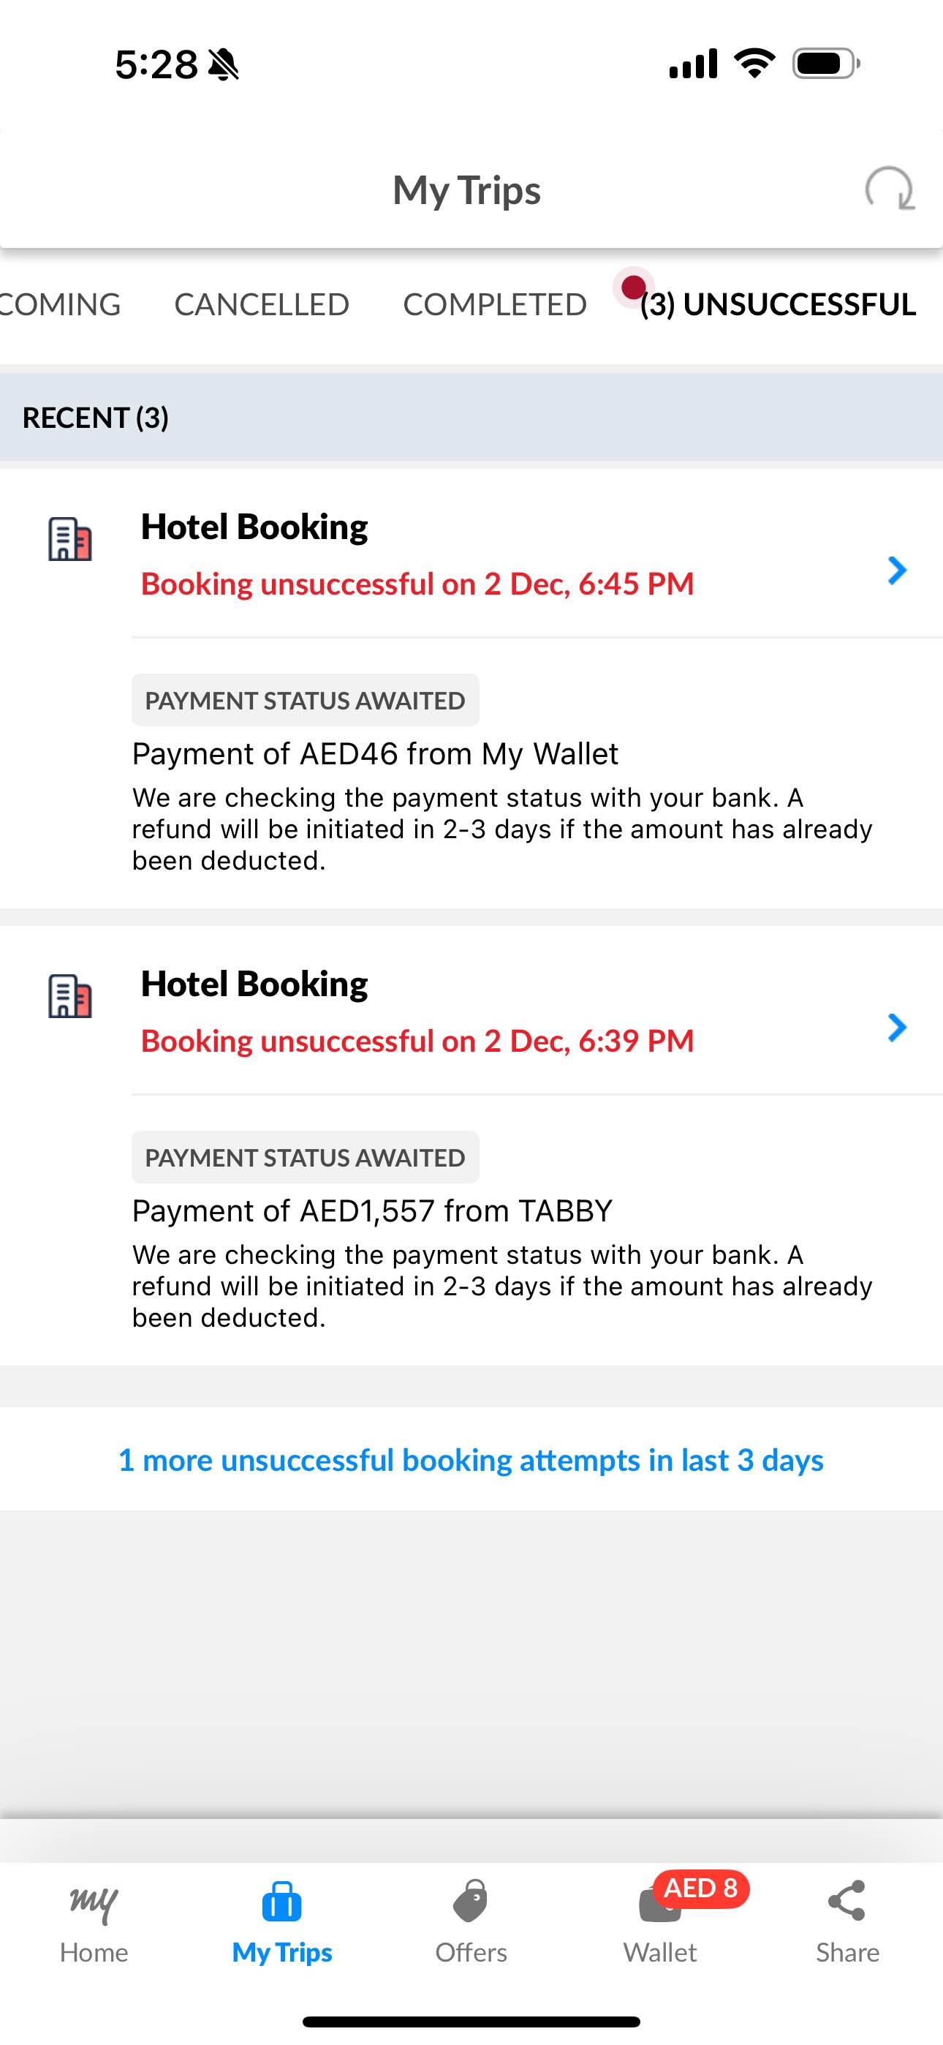This screenshot has height=2045, width=943.
Task: Open the Home tab icon
Action: (94, 1904)
